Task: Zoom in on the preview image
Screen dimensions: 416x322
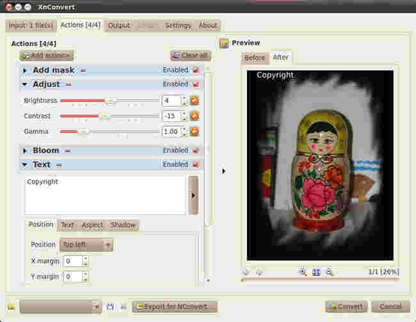Action: click(302, 272)
